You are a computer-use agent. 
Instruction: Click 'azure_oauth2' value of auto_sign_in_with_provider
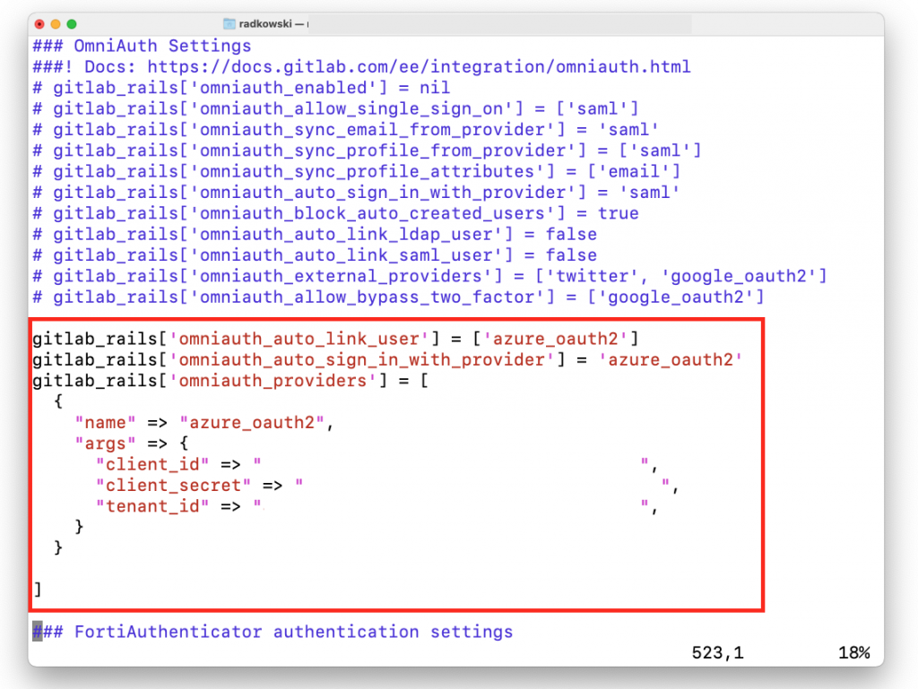click(x=671, y=359)
